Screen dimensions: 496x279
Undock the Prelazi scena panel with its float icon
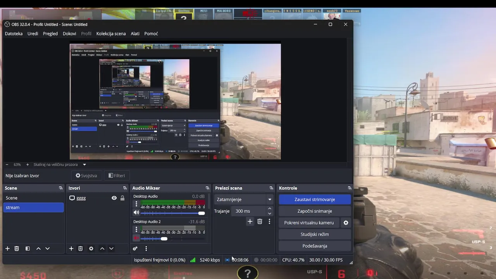pyautogui.click(x=271, y=188)
